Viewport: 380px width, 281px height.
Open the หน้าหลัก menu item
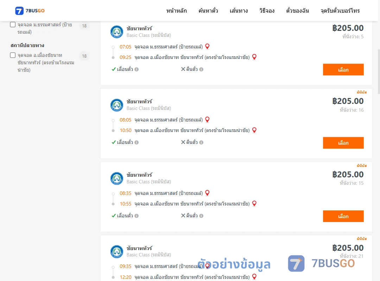pos(176,11)
